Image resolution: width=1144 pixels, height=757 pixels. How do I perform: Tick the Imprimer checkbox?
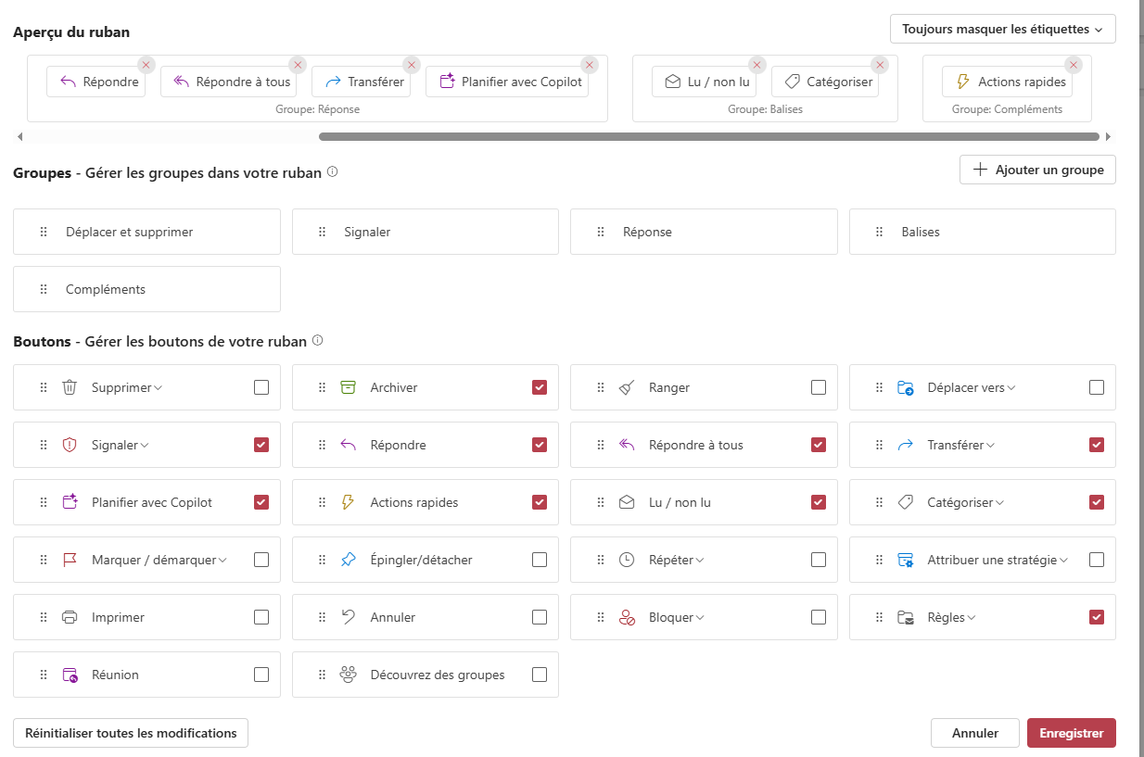click(261, 617)
